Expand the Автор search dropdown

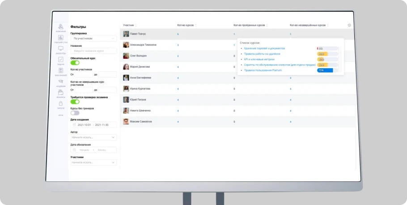93,138
